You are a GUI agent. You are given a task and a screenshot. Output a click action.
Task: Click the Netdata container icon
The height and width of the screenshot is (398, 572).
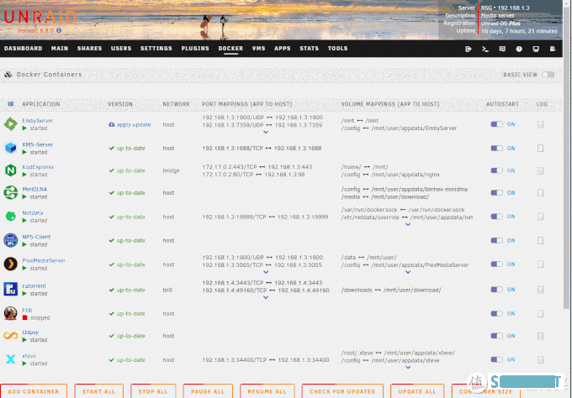pos(11,217)
